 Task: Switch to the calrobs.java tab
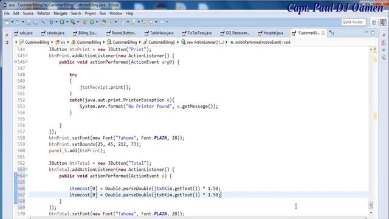coord(53,33)
